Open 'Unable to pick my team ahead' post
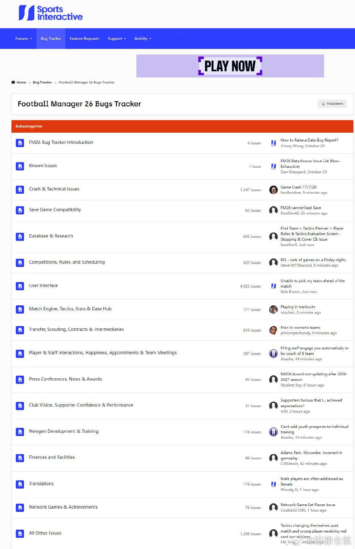Screen dimensions: 355x549 pos(313,284)
